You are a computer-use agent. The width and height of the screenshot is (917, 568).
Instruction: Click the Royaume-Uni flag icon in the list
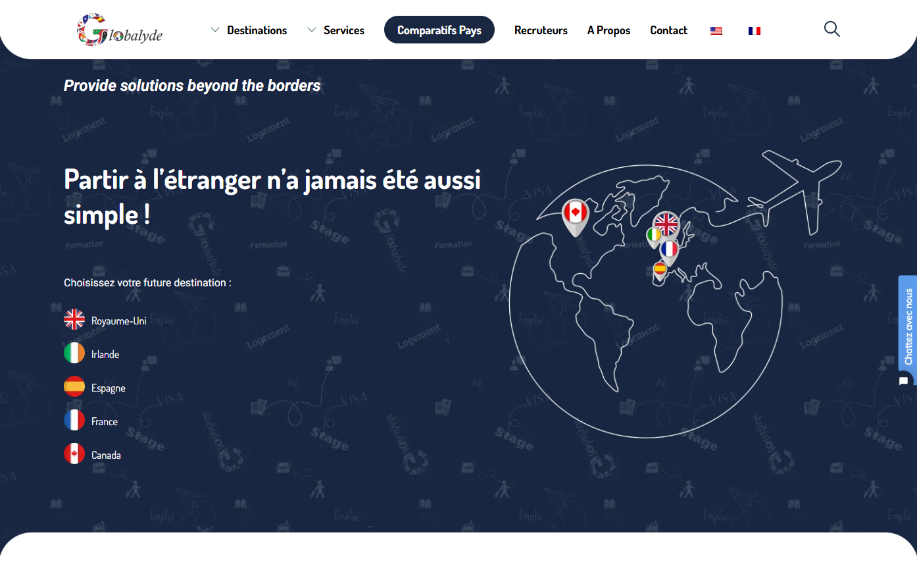(74, 320)
